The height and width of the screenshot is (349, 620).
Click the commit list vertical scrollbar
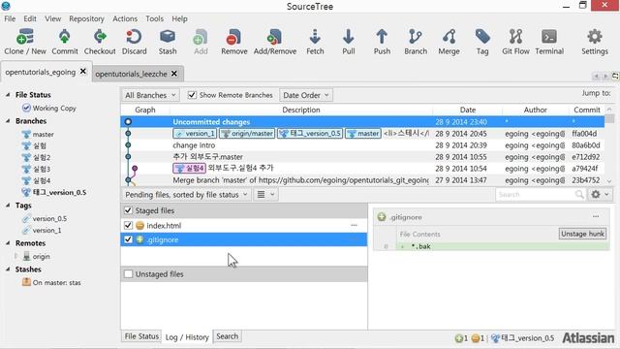tap(609, 144)
